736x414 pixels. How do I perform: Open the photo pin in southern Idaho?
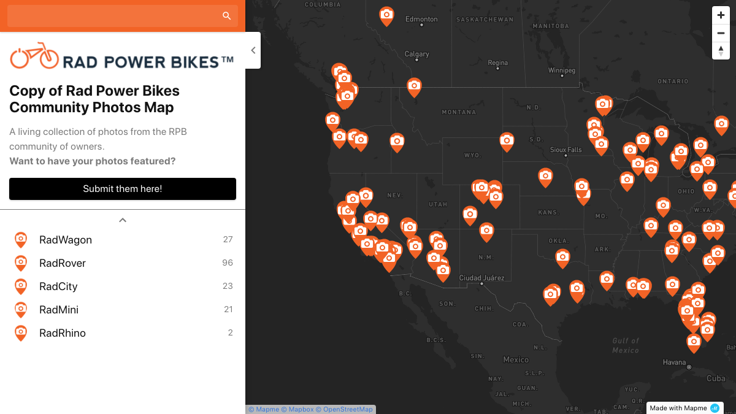[x=397, y=142]
